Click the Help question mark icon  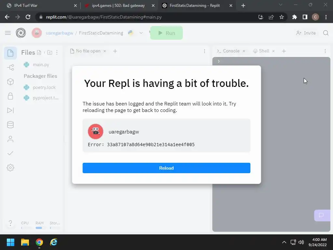point(10,223)
